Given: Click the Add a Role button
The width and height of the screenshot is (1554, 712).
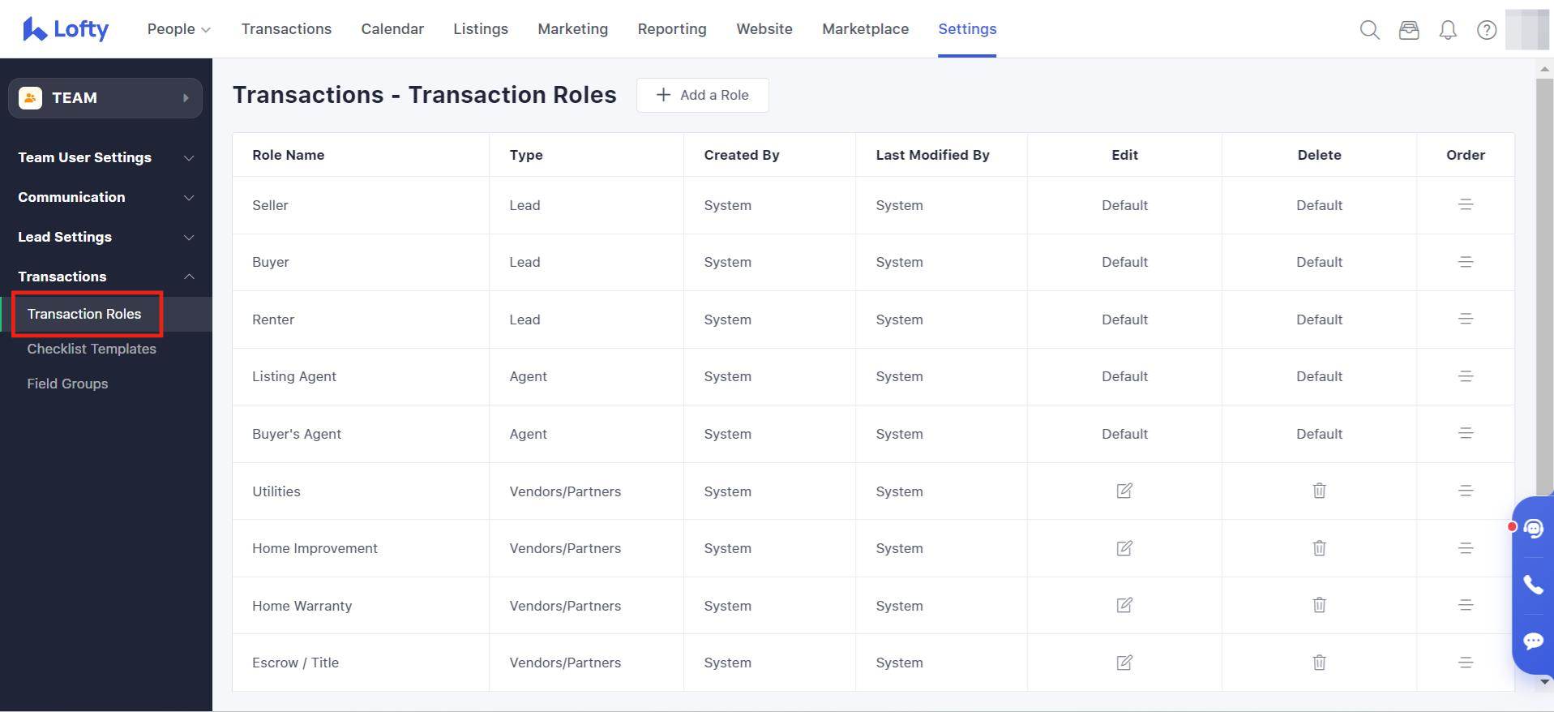Looking at the screenshot, I should 702,95.
